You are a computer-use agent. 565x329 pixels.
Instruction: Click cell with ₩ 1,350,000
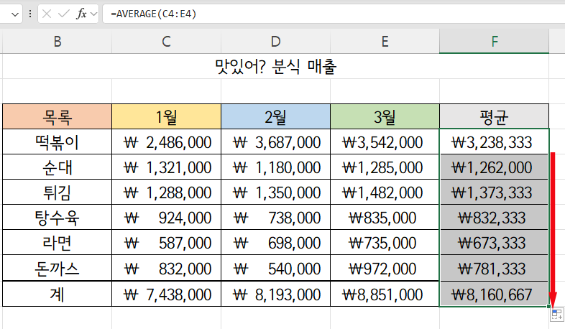(275, 193)
